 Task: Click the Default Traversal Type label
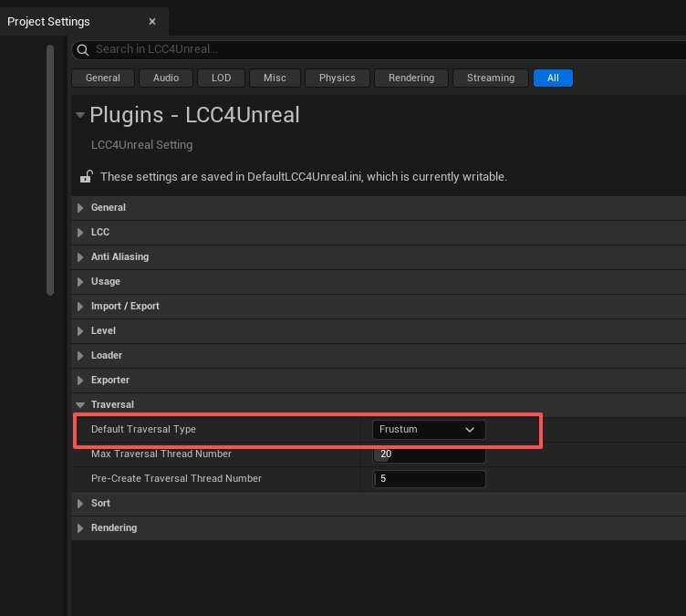[143, 429]
